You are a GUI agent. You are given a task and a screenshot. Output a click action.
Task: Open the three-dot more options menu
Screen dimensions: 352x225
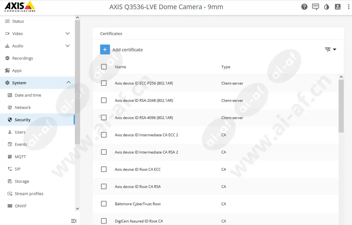click(349, 7)
